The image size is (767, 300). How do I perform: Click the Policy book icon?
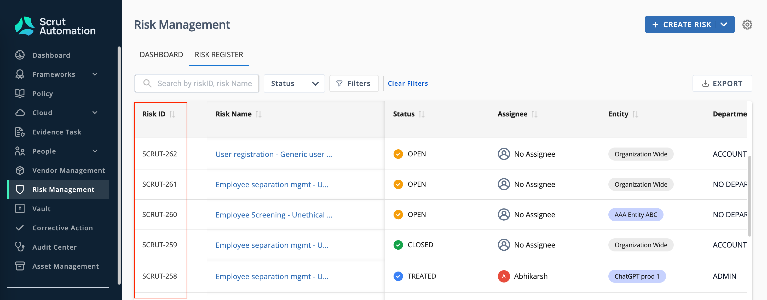tap(20, 93)
